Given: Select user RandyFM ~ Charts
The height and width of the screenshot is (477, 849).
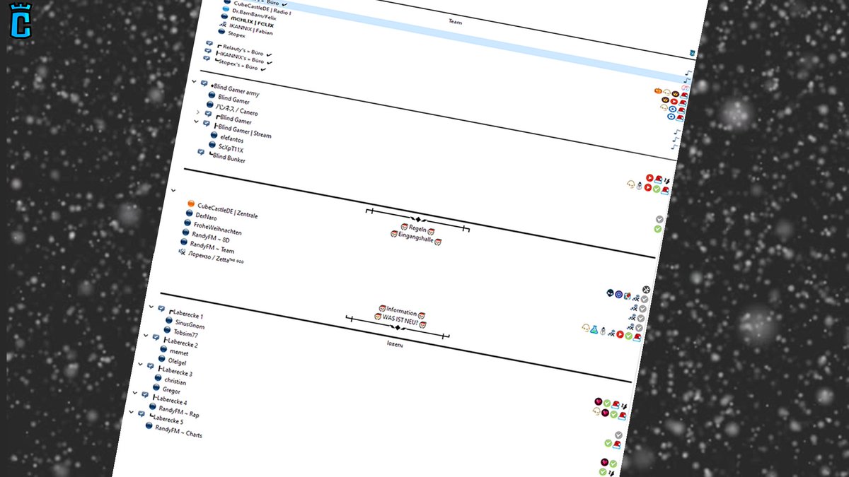Looking at the screenshot, I should [178, 431].
